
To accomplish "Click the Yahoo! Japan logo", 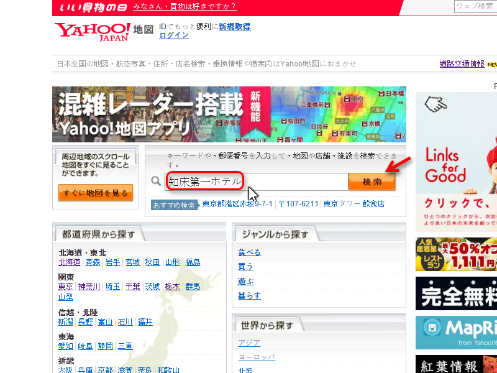I will (x=92, y=32).
